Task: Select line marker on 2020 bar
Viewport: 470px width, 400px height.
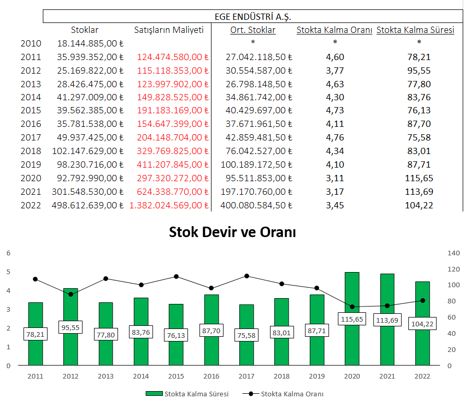Action: [352, 307]
